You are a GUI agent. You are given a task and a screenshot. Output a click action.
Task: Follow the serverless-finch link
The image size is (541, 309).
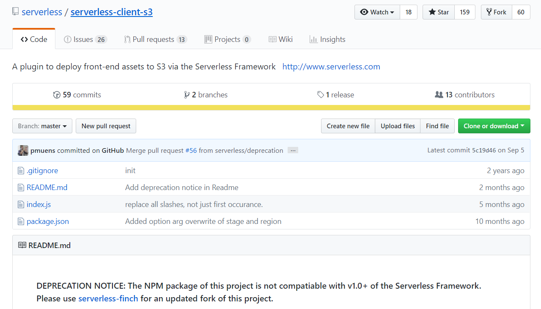[x=108, y=298]
